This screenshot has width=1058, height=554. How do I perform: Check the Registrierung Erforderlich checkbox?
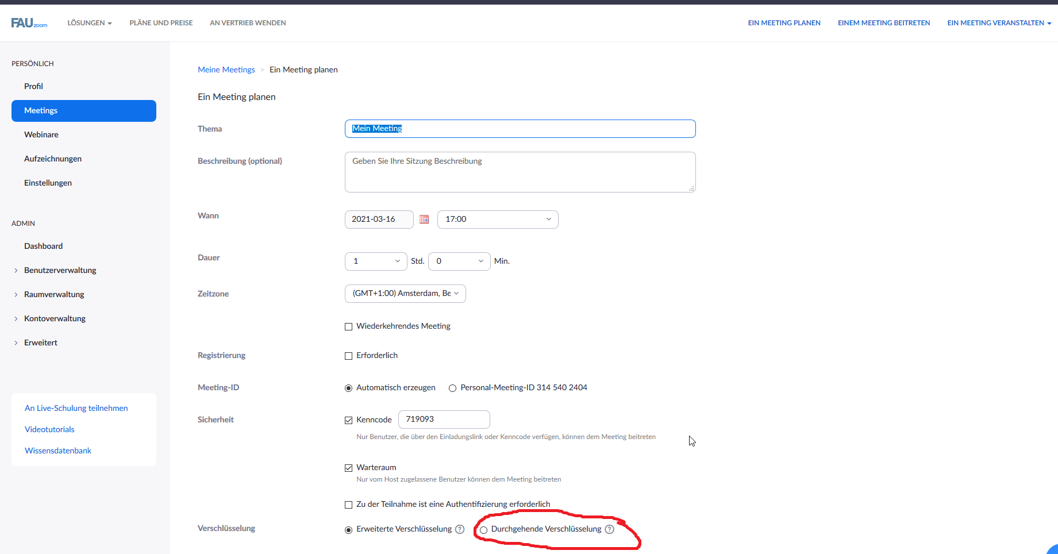348,356
